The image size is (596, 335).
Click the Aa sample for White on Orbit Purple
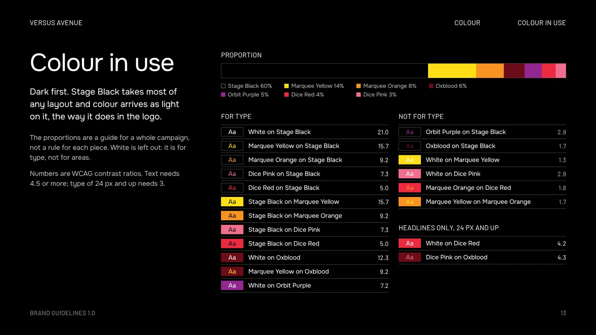[x=232, y=285]
